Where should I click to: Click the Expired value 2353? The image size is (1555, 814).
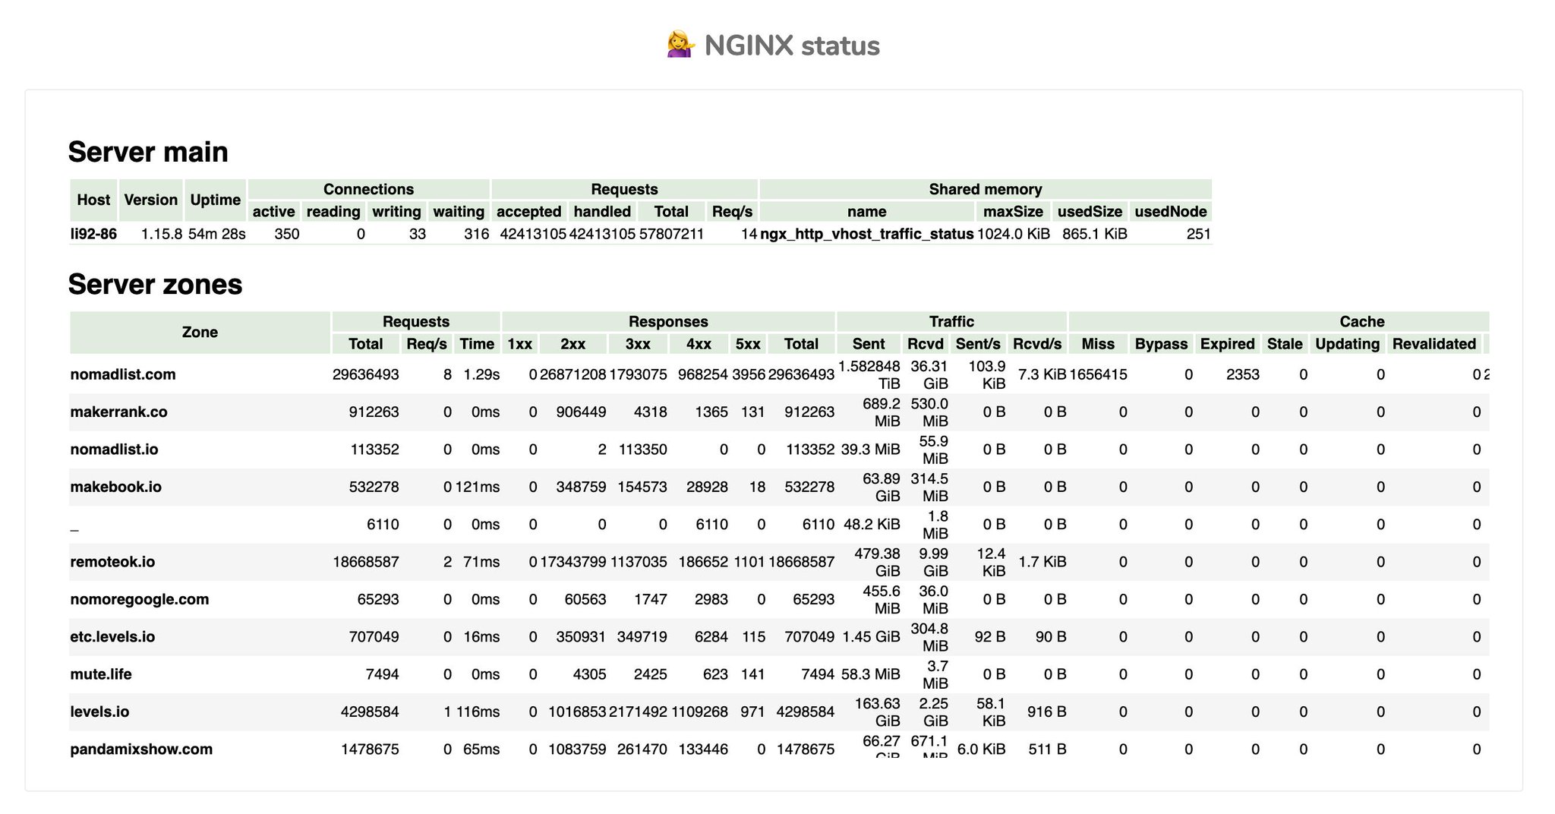[x=1242, y=374]
